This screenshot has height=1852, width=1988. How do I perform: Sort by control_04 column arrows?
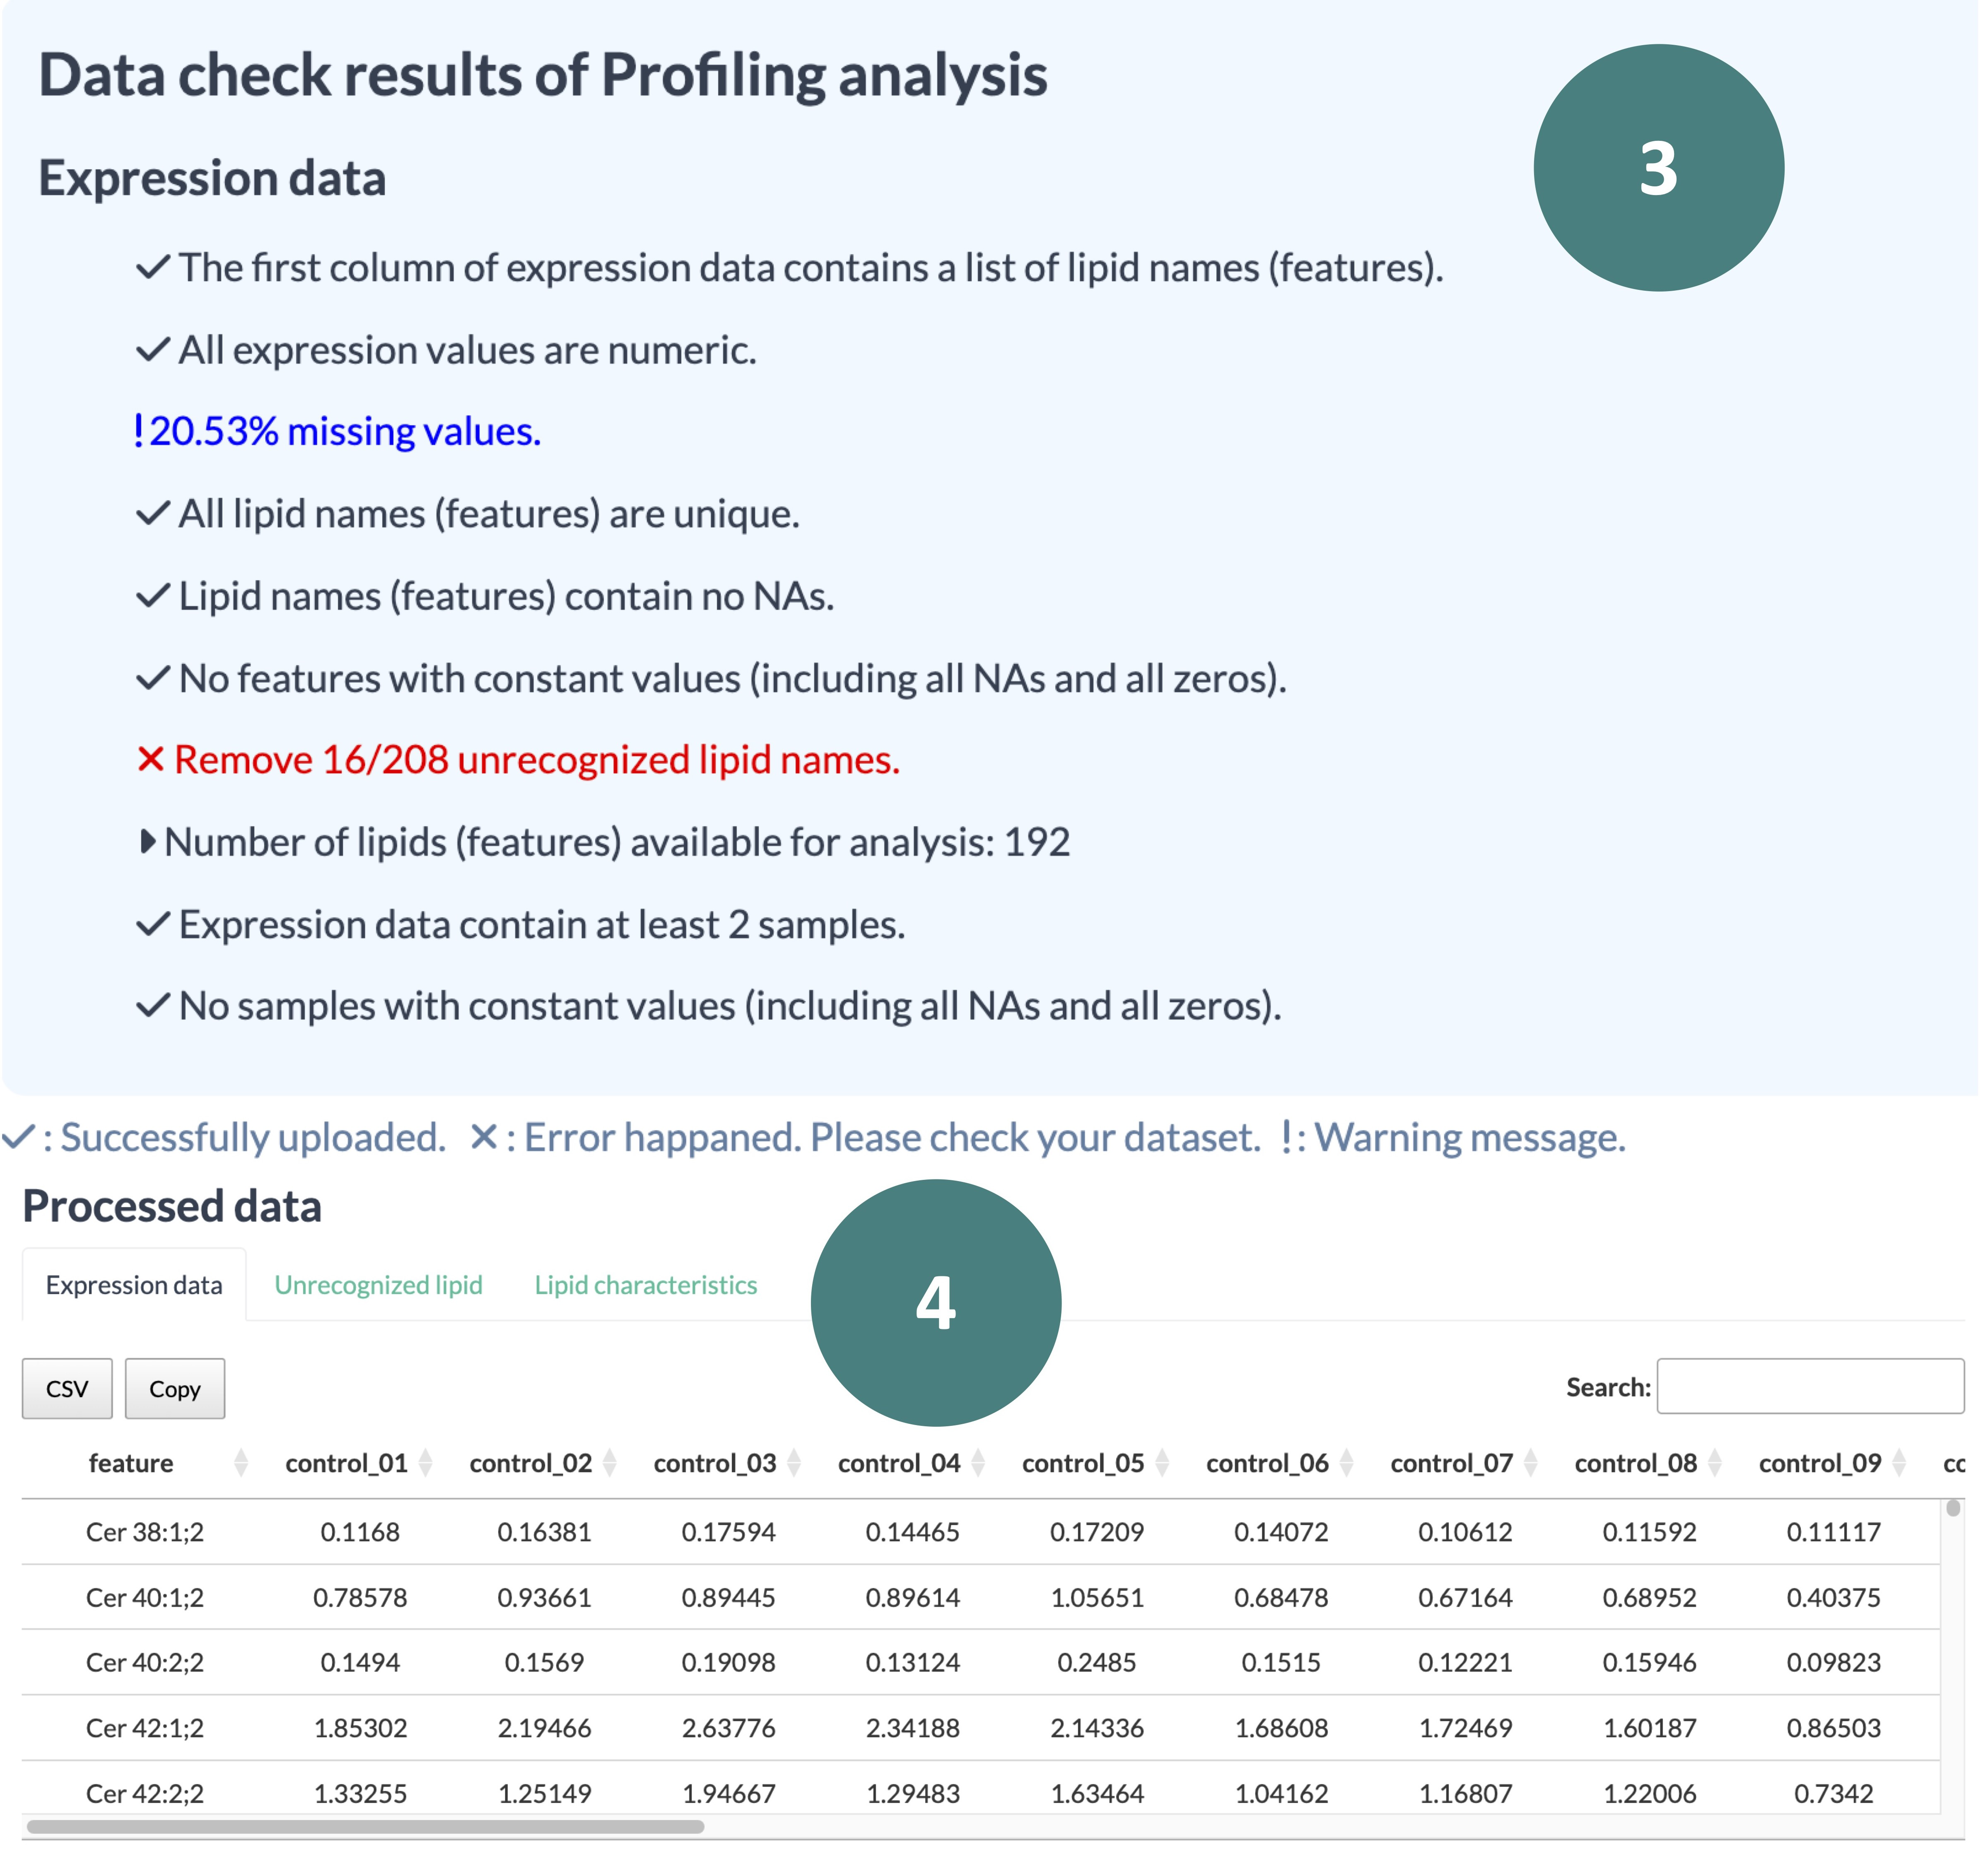tap(978, 1463)
